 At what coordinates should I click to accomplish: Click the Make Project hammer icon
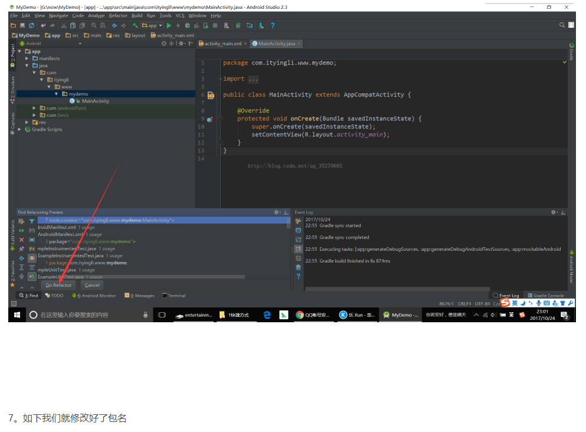[x=135, y=25]
